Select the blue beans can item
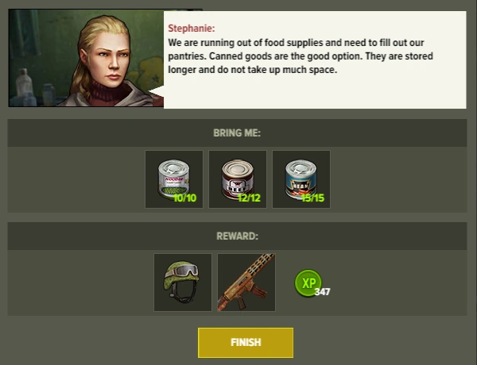Viewport: 477px width, 365px height. click(301, 179)
